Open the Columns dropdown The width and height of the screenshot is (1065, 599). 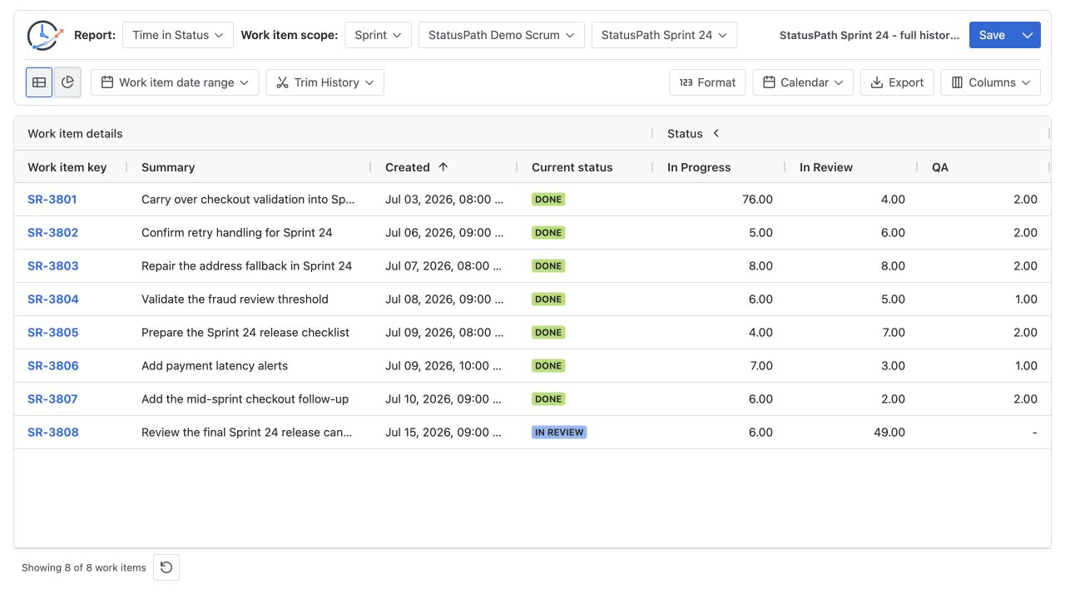(x=990, y=82)
